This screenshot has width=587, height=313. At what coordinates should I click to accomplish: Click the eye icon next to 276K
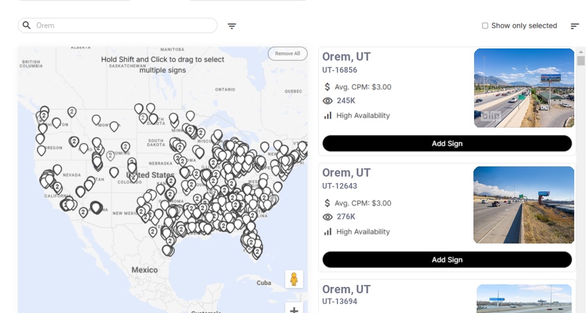click(327, 217)
